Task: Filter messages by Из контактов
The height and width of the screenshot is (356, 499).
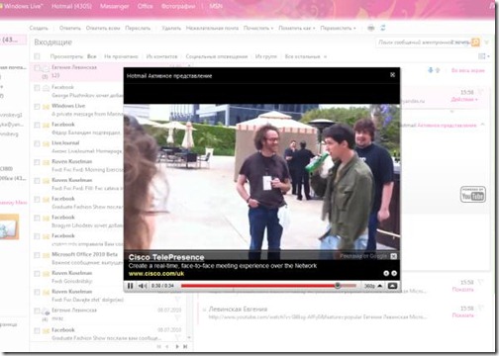Action: (161, 56)
